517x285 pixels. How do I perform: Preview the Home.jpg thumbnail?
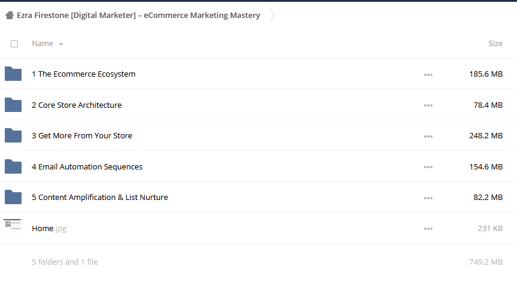(x=13, y=228)
